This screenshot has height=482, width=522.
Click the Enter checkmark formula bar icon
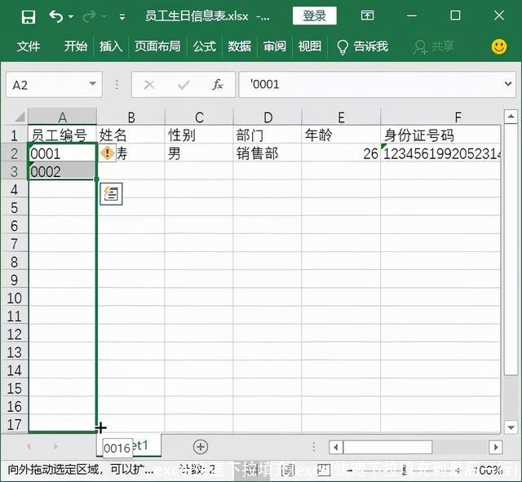tap(184, 85)
